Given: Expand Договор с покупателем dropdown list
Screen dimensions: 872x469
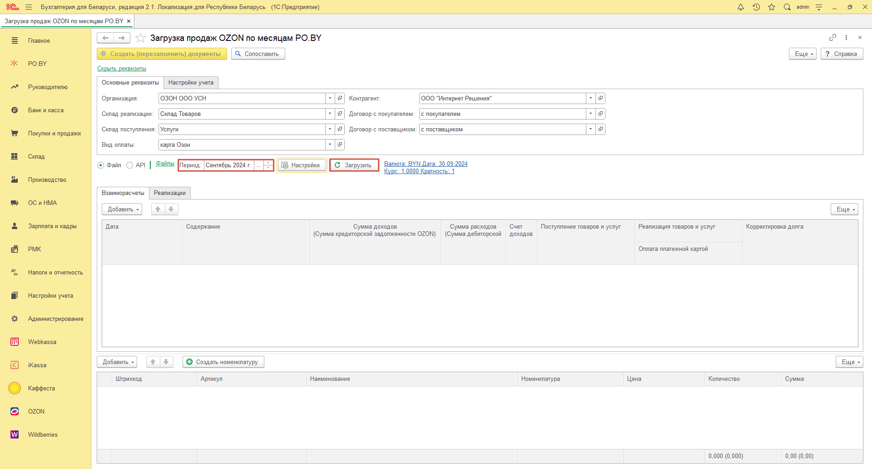Looking at the screenshot, I should [591, 114].
